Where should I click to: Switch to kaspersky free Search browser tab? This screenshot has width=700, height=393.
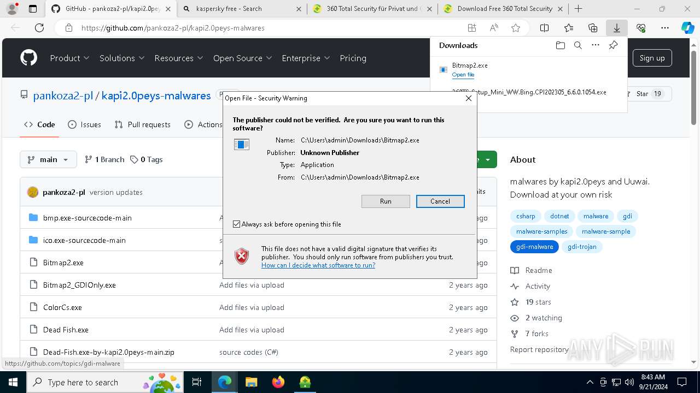coord(243,9)
